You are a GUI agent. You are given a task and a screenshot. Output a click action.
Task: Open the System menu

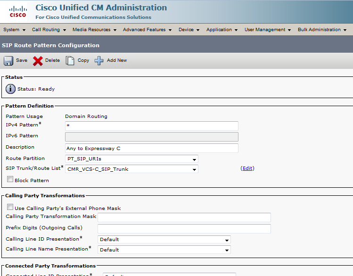point(15,30)
